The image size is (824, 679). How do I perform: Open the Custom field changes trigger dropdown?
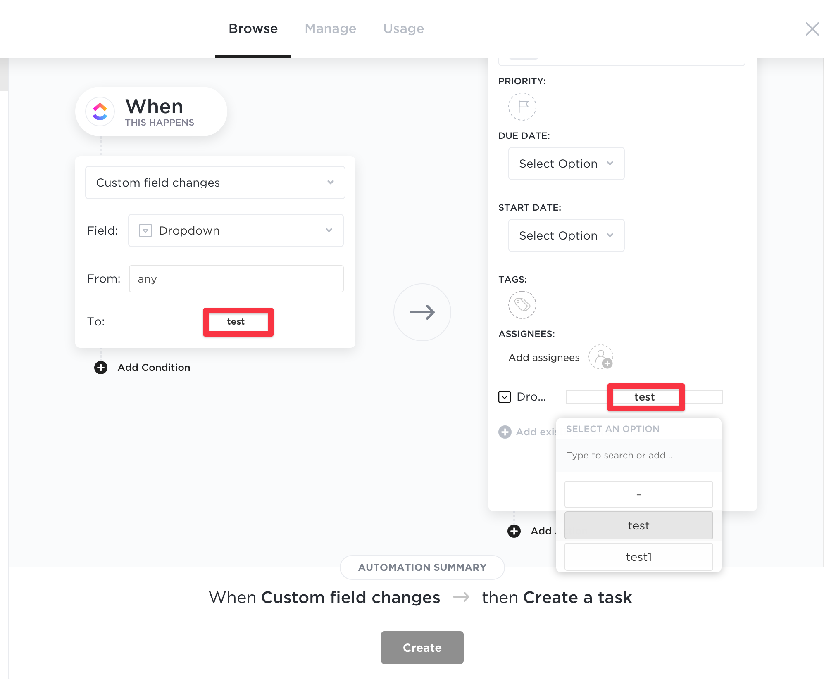tap(215, 183)
